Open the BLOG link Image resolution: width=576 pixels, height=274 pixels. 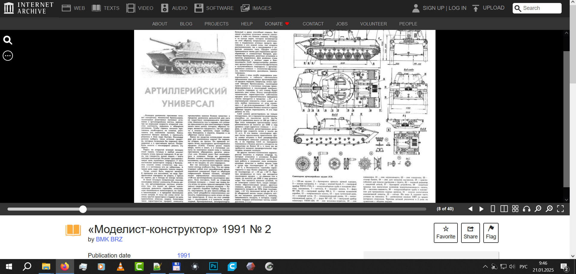coord(186,24)
